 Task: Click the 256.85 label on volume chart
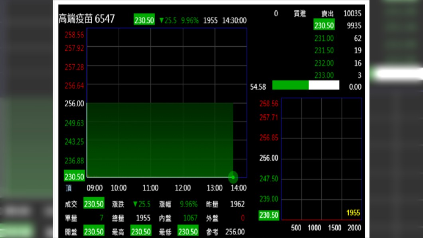click(269, 138)
